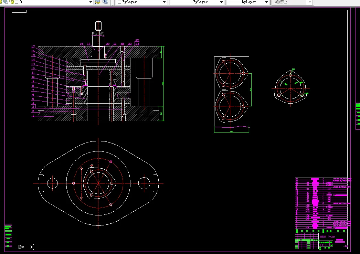Open layer 0 color swatch in layer control

click(x=17, y=2)
